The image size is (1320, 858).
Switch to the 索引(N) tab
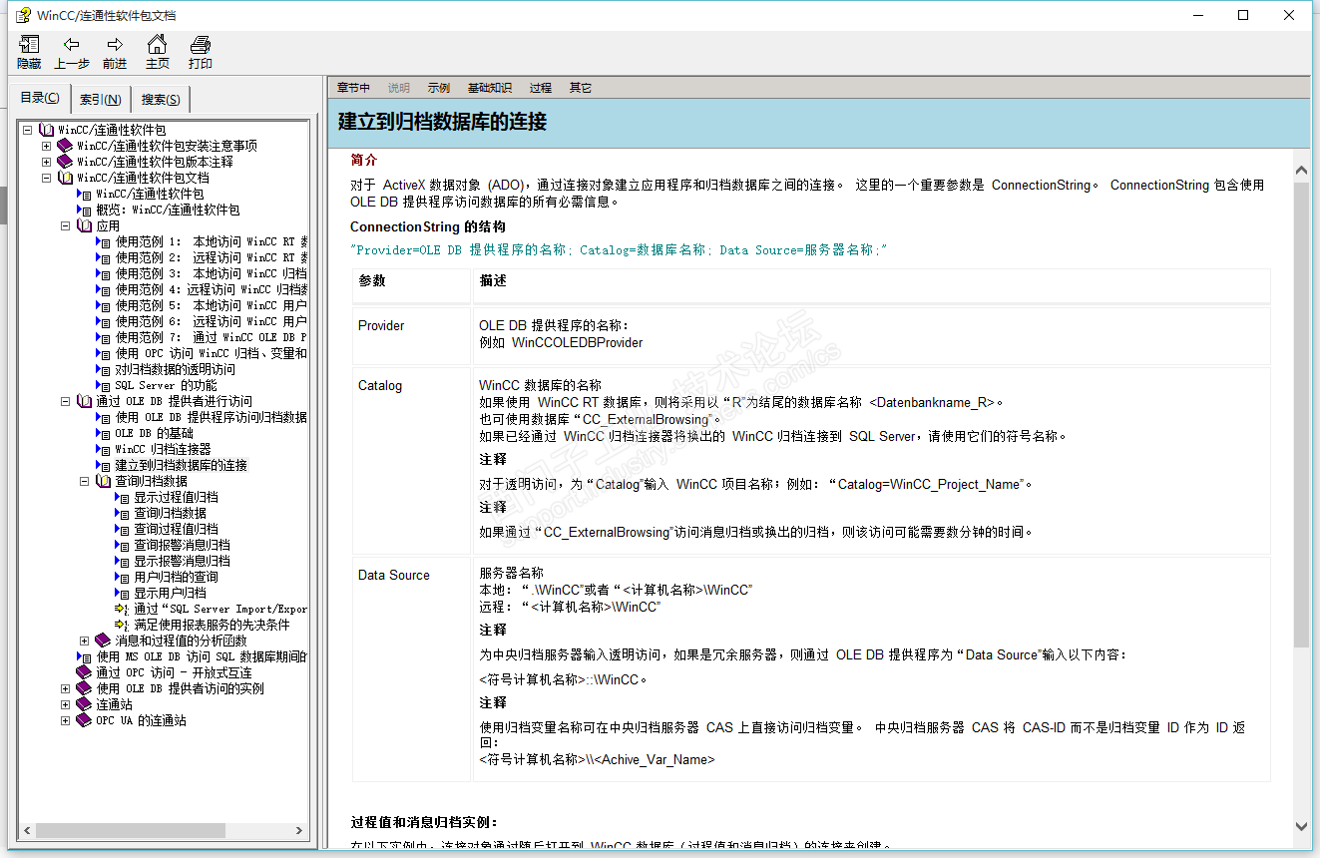tap(101, 99)
